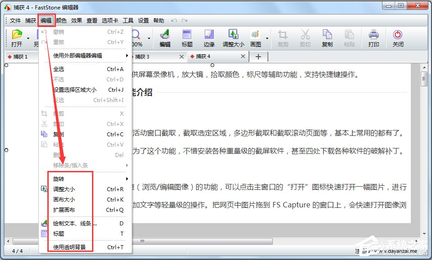The width and height of the screenshot is (432, 260).
Task: Add a new tab with plus button
Action: [x=258, y=57]
